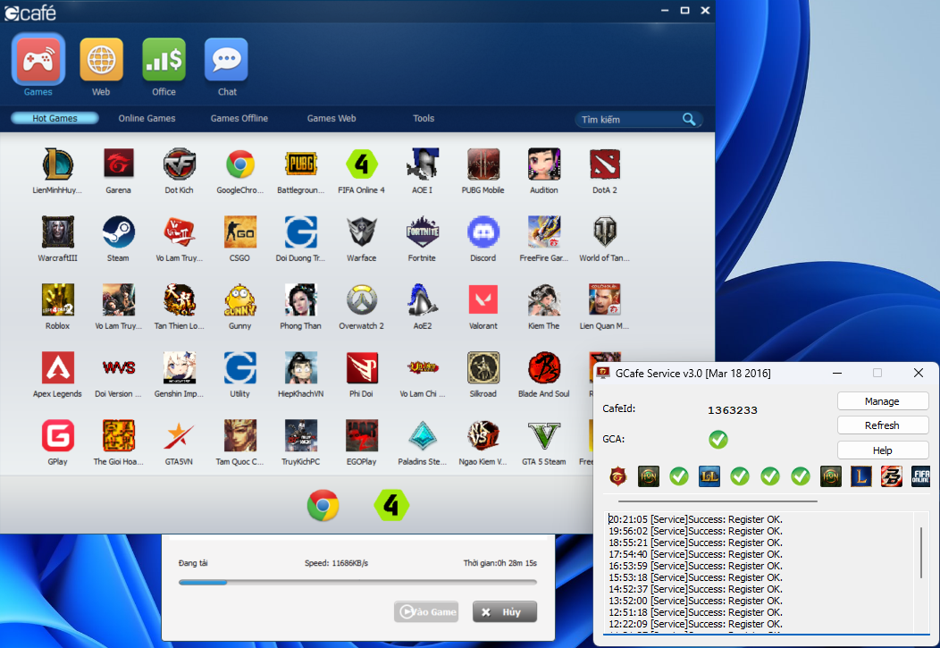The width and height of the screenshot is (940, 648).
Task: Expand the title bar dropdown arrow
Action: (x=664, y=10)
